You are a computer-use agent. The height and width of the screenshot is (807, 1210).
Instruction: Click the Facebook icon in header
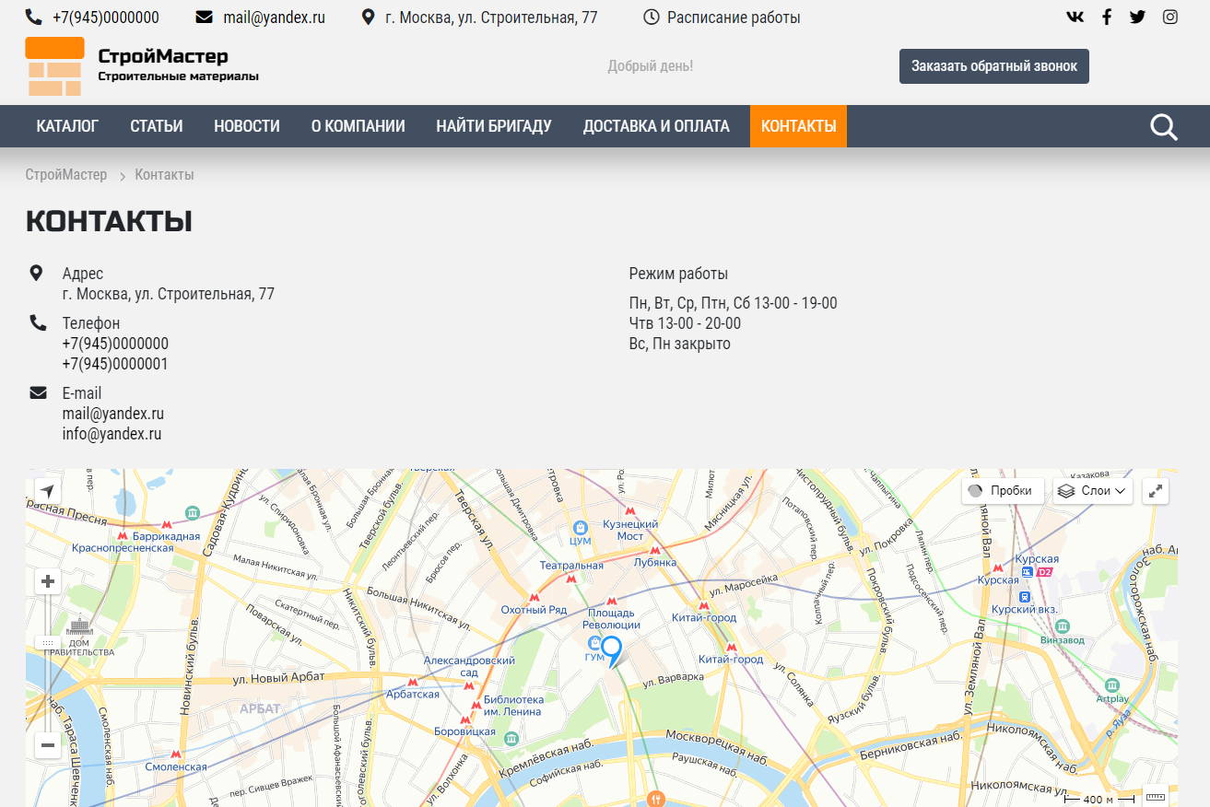click(x=1107, y=17)
